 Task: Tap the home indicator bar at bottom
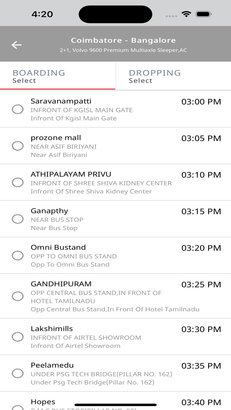115,404
